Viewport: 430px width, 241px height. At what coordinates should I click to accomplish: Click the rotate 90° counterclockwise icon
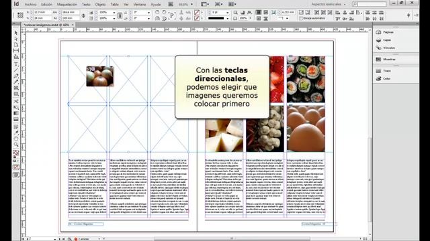(164, 13)
